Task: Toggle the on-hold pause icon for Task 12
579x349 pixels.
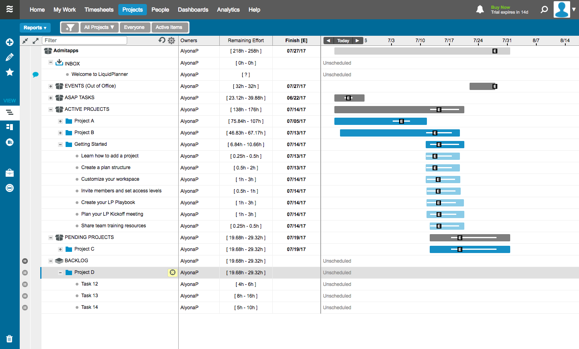Action: click(25, 284)
